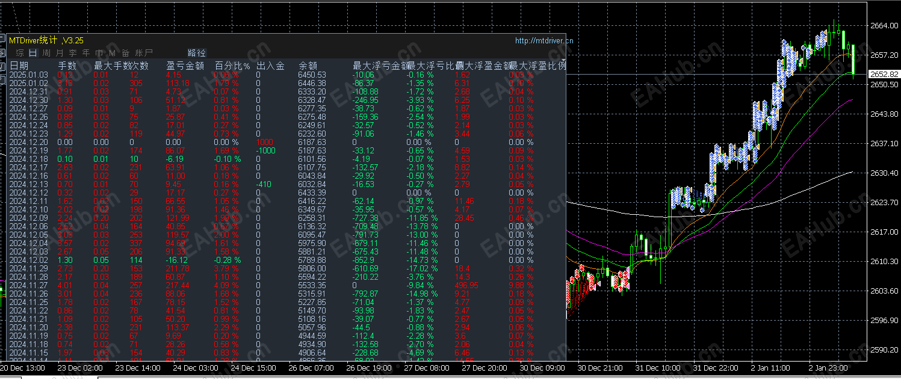
Task: Click the MTDriver统计 V3.25 panel title
Action: click(46, 40)
